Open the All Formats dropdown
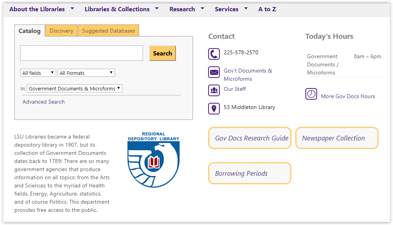Image resolution: width=393 pixels, height=225 pixels. click(86, 73)
